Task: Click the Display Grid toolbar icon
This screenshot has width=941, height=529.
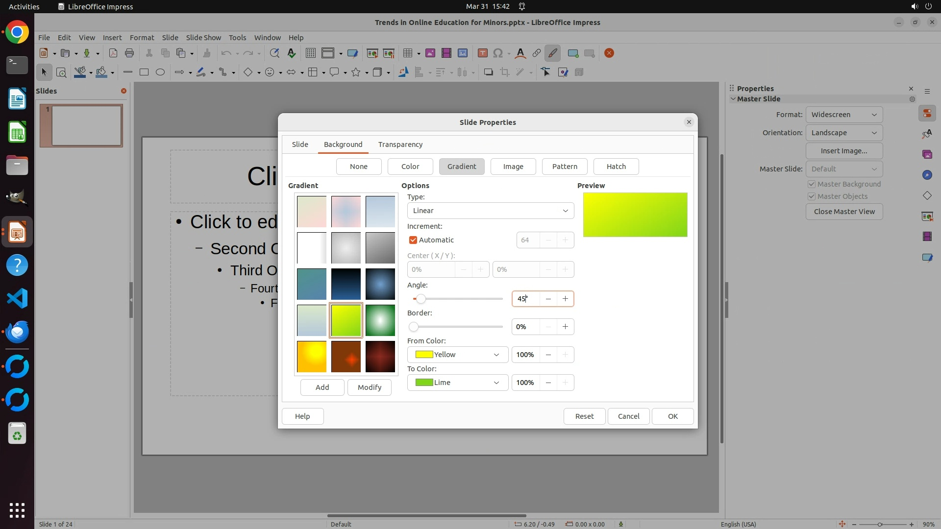Action: [x=310, y=53]
